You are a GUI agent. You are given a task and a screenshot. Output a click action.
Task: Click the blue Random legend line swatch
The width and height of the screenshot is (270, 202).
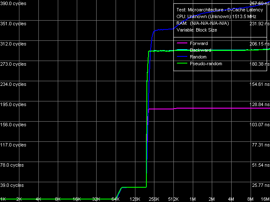pyautogui.click(x=182, y=57)
